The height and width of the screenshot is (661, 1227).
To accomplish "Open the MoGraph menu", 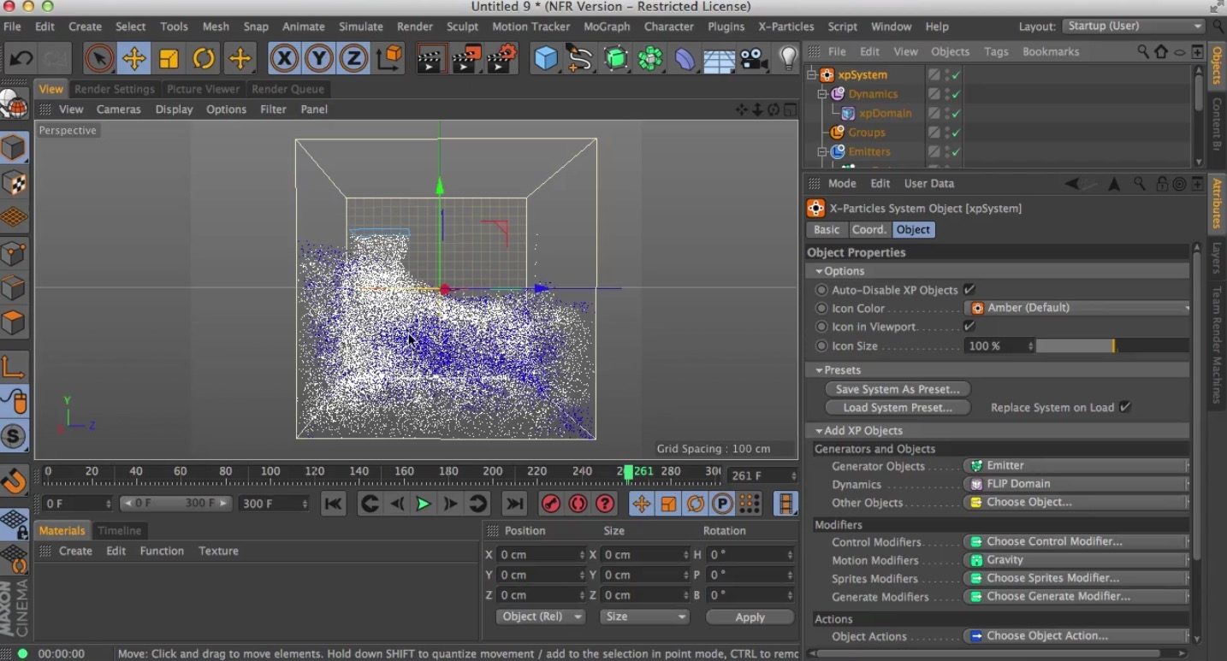I will pyautogui.click(x=607, y=27).
